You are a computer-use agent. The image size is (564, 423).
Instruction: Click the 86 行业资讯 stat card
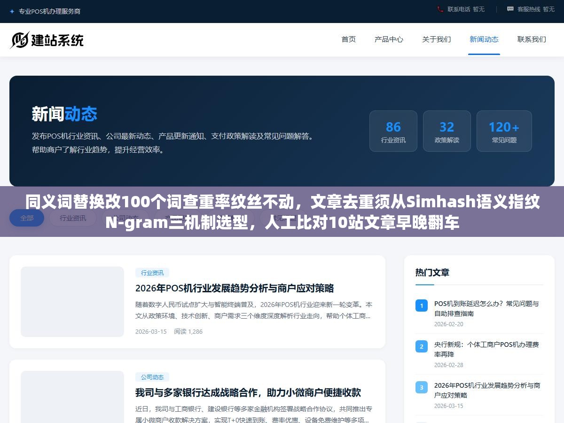tap(393, 131)
